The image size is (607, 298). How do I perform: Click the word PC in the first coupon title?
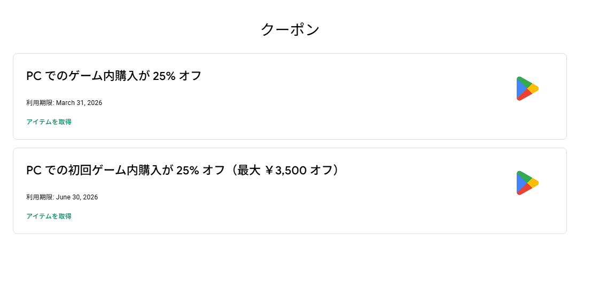34,76
